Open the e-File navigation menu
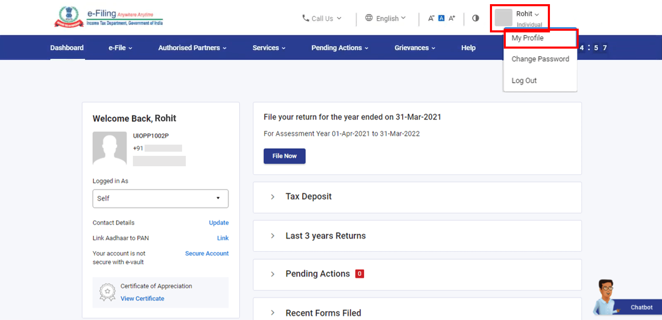Viewport: 662px width, 320px height. [120, 48]
